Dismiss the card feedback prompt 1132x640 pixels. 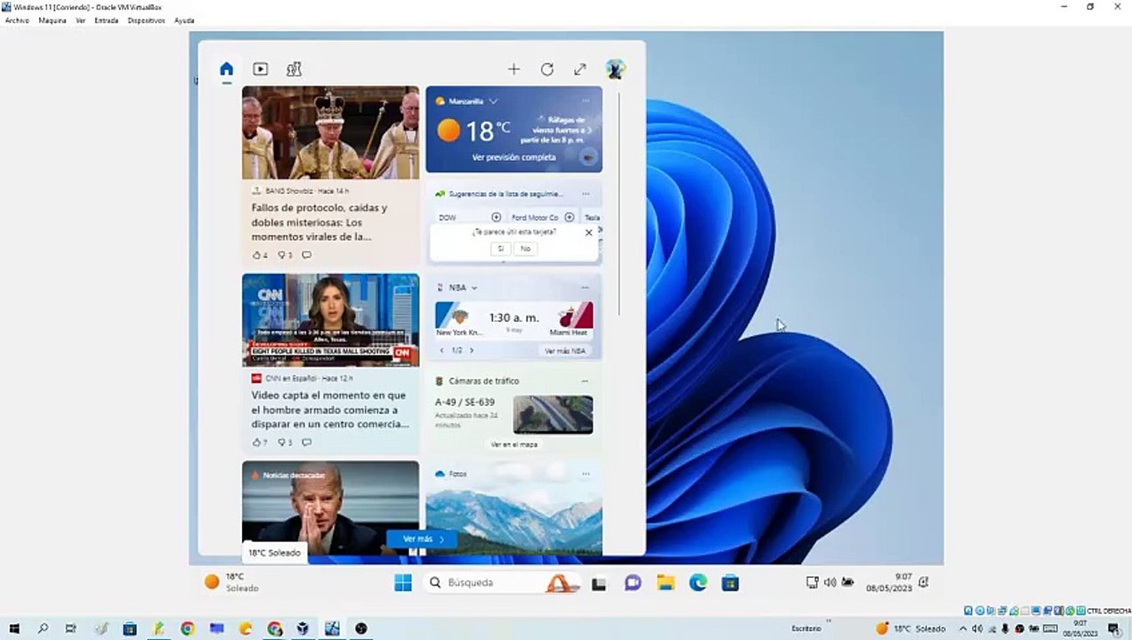pyautogui.click(x=588, y=232)
